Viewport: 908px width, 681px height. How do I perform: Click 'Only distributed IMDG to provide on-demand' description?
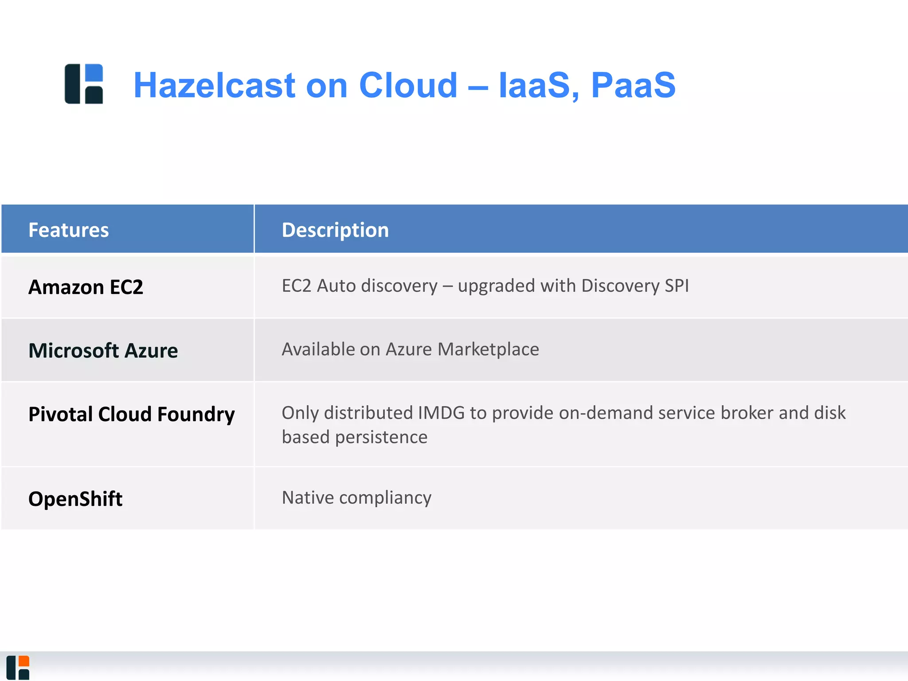click(564, 425)
